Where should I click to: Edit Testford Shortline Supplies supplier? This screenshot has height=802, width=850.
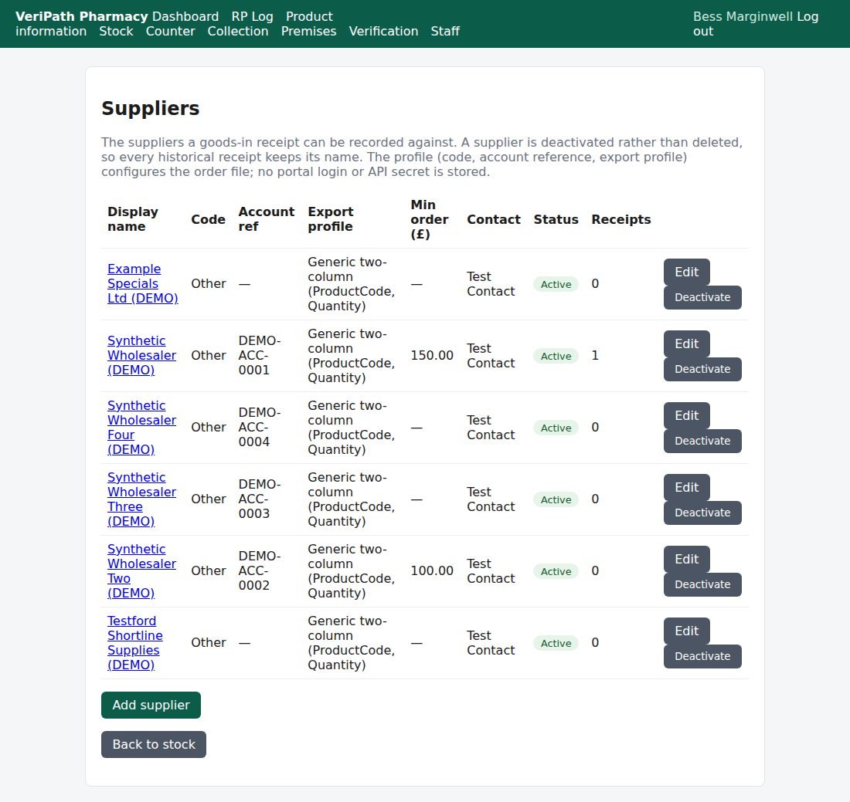(x=687, y=631)
